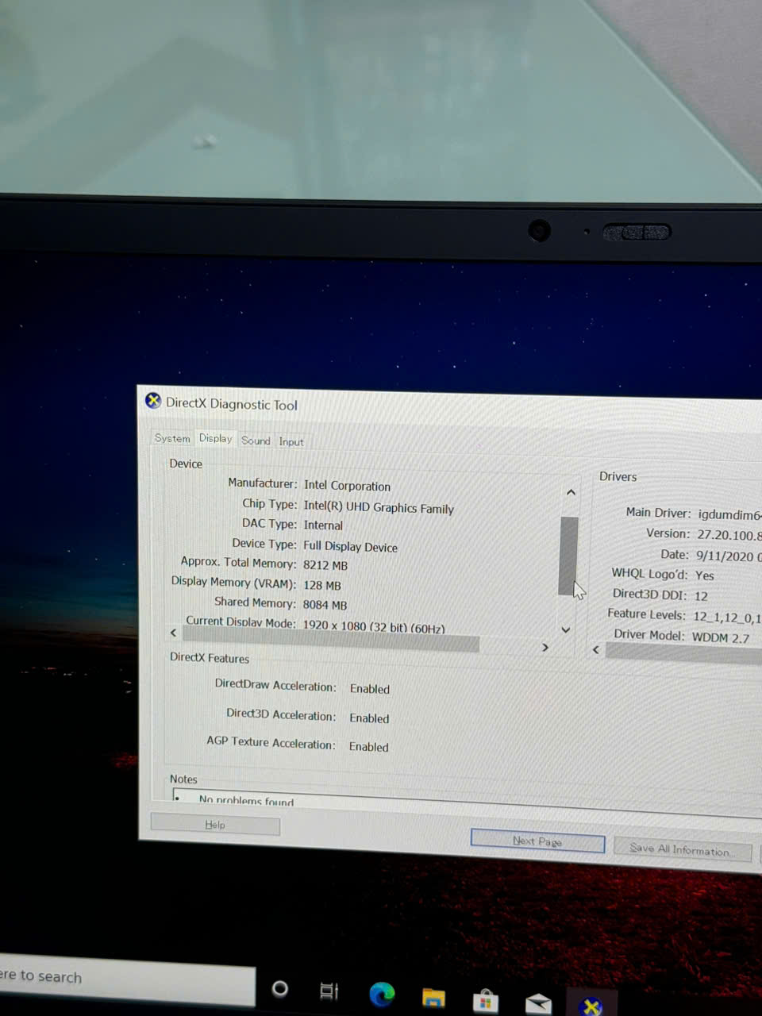This screenshot has height=1016, width=762.
Task: Click the DirectX Diagnostic Tool title icon
Action: coord(153,401)
